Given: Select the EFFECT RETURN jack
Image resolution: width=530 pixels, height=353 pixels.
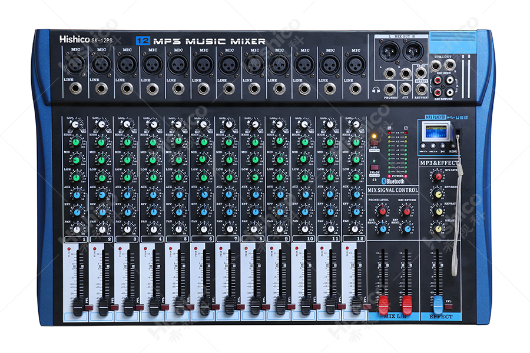Looking at the screenshot, I should click(421, 89).
